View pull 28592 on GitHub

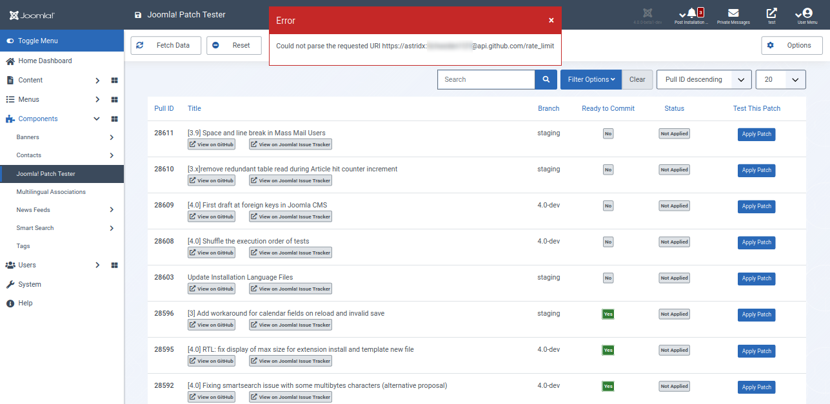pos(212,397)
